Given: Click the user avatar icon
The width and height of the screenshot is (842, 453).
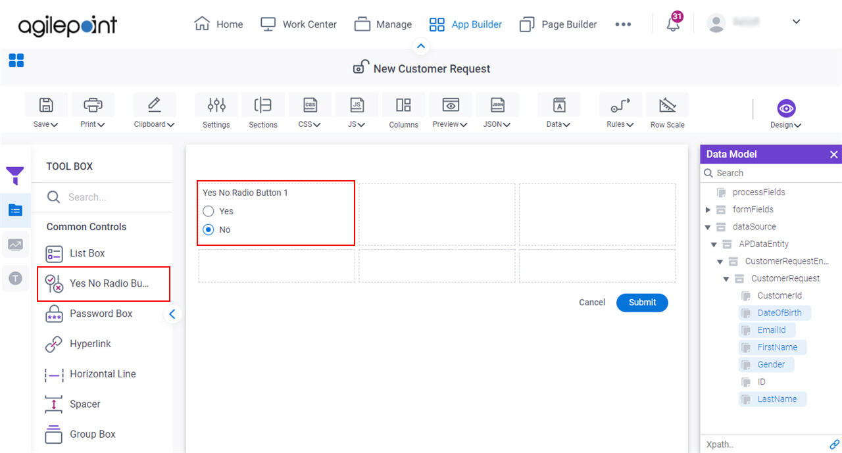Looking at the screenshot, I should pyautogui.click(x=716, y=22).
